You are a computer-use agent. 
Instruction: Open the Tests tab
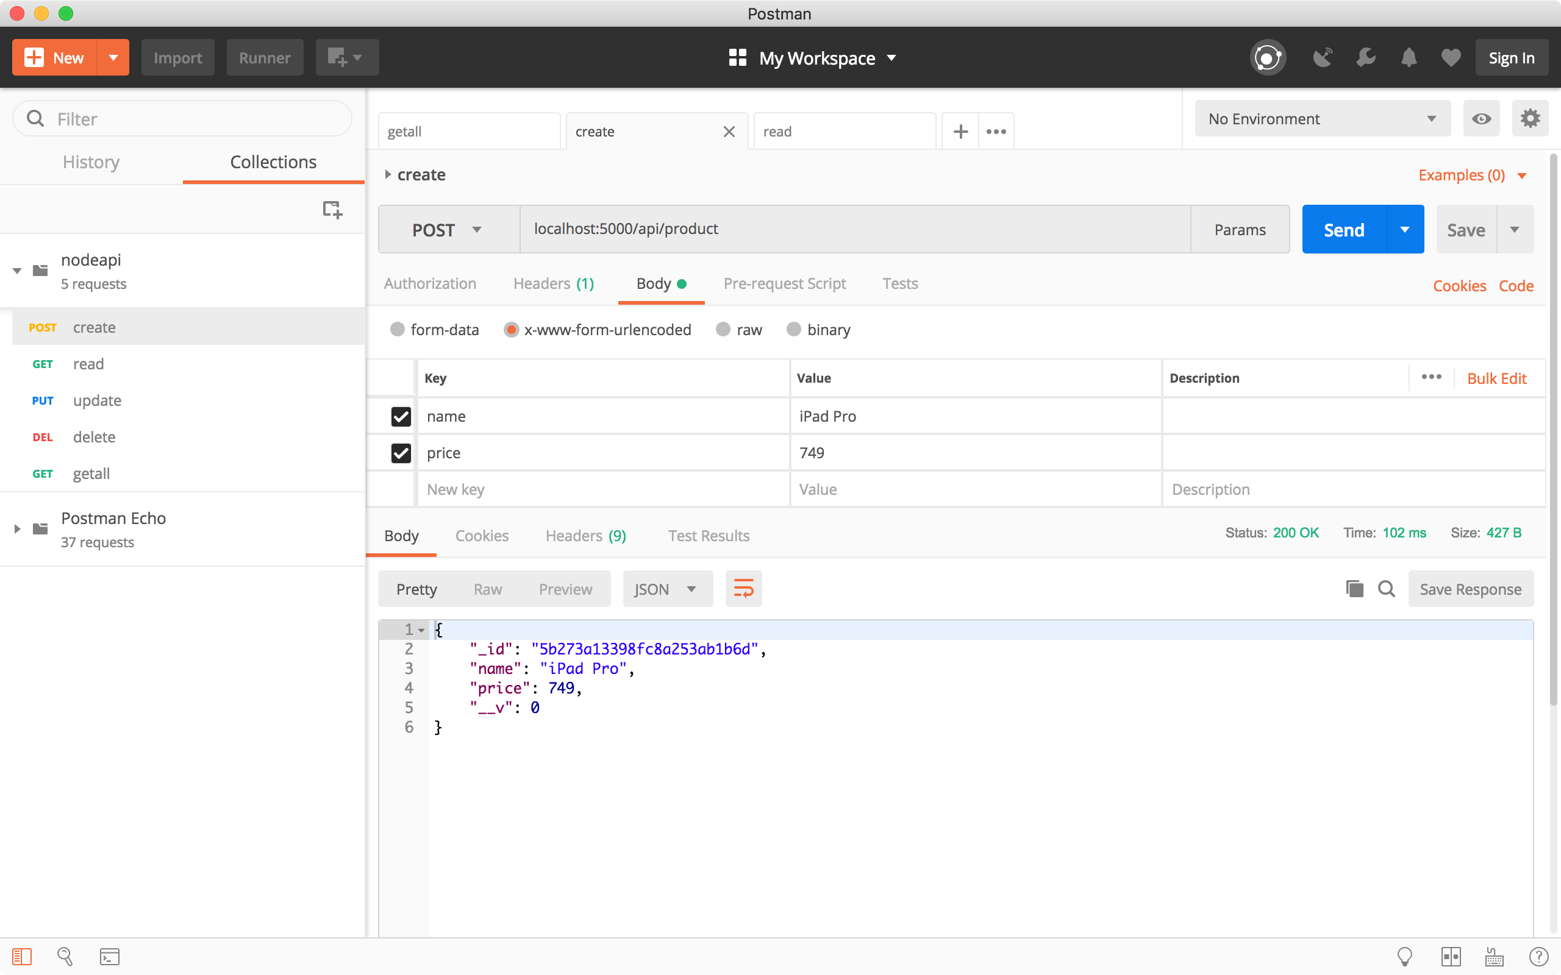(900, 284)
